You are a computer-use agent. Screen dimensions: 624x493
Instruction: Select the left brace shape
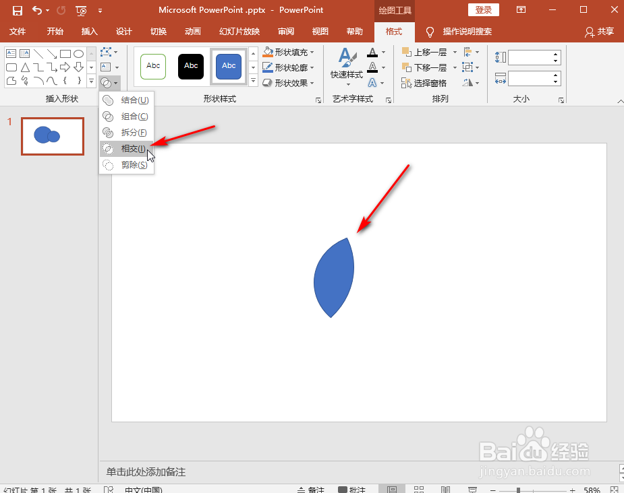tap(65, 81)
